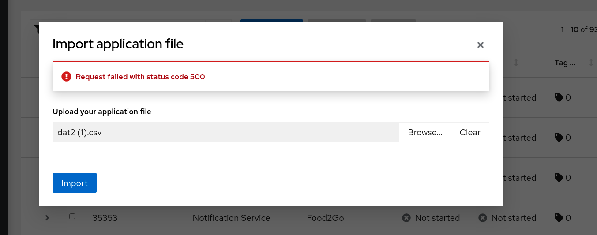Image resolution: width=597 pixels, height=235 pixels.
Task: Click the red error alert icon
Action: [66, 77]
